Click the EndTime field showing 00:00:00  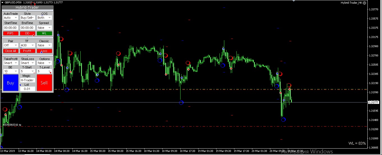[x=28, y=28]
